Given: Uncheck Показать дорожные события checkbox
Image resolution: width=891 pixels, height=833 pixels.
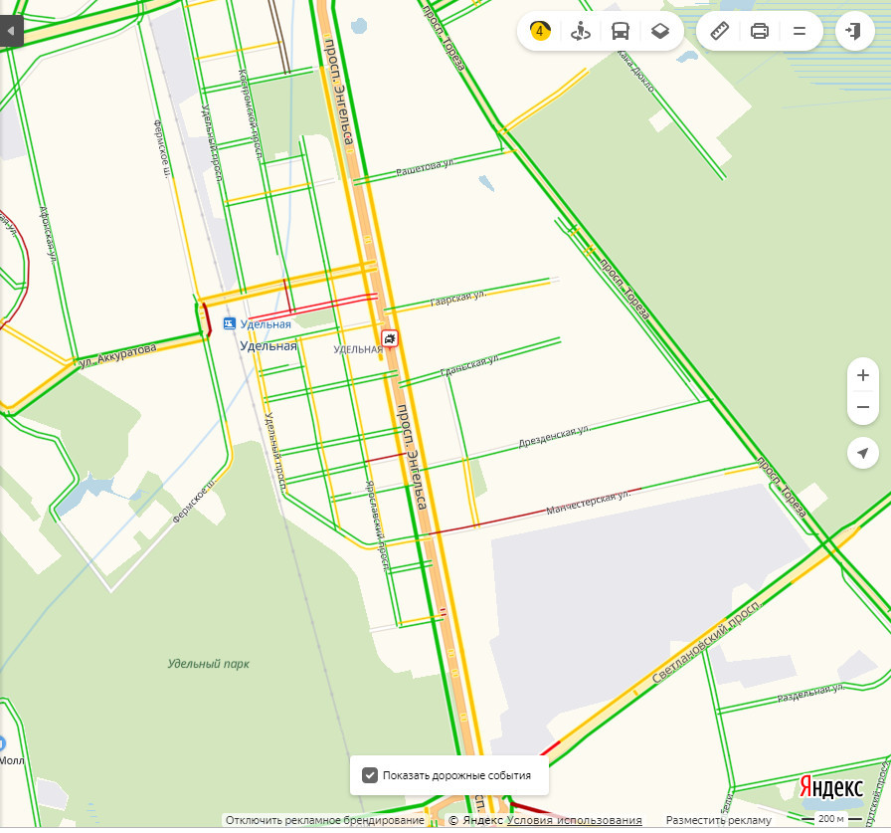Looking at the screenshot, I should tap(370, 775).
